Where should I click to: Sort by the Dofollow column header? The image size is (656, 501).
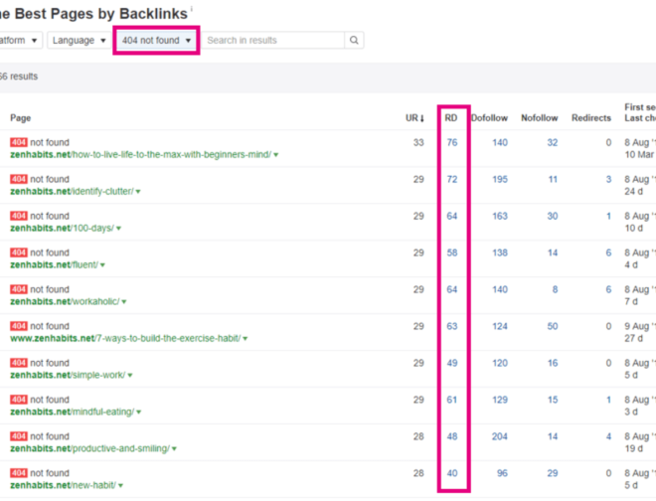[489, 118]
